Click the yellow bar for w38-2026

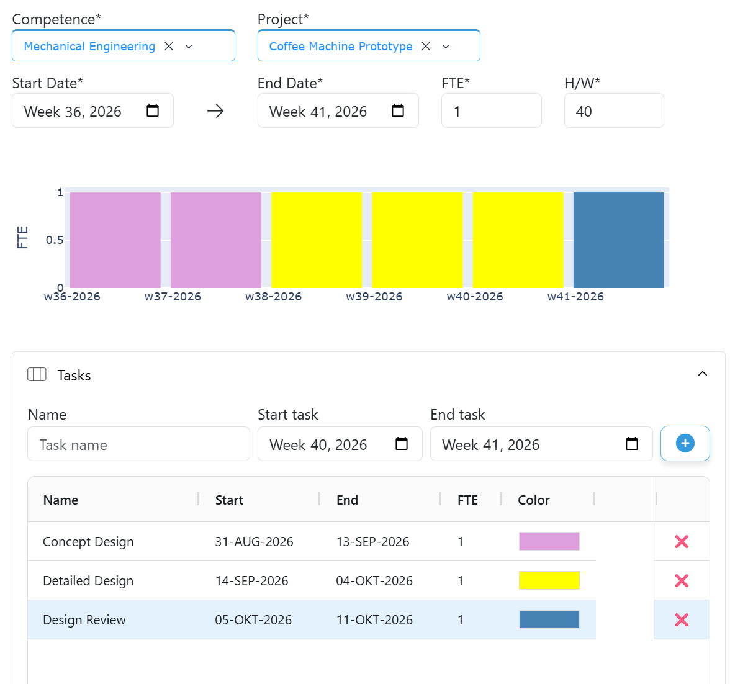point(317,240)
